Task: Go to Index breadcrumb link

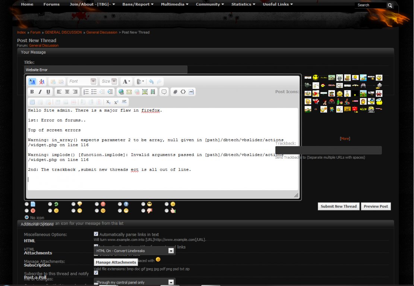Action: tap(21, 32)
